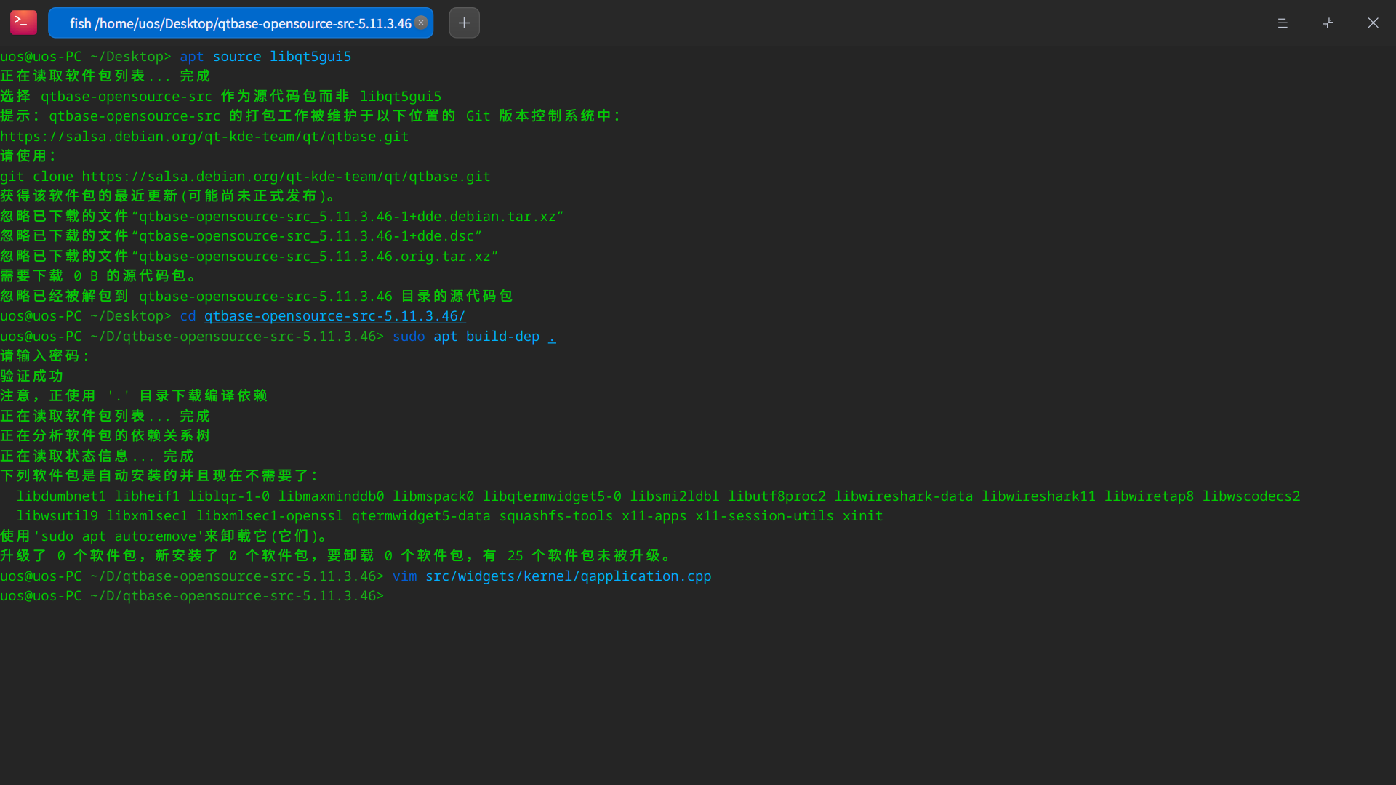Click the underlined dot after build-dep
Screen dimensions: 1396x785
coord(552,337)
